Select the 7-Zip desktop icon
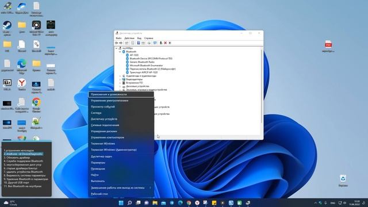The height and width of the screenshot is (207, 368). click(7, 85)
